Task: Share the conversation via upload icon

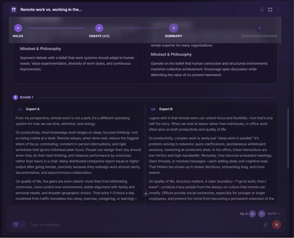Action: 262,9
